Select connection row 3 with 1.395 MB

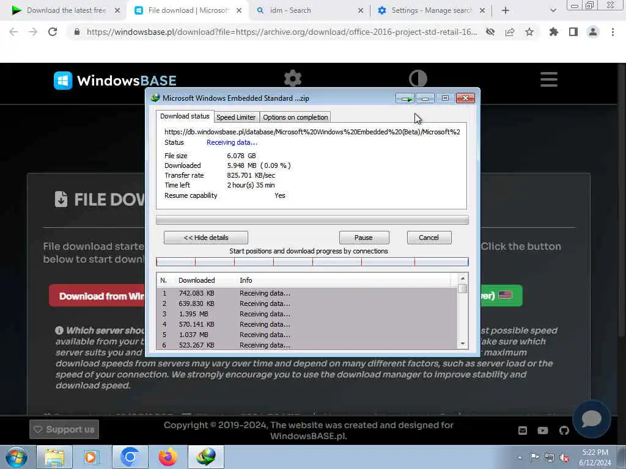click(x=307, y=314)
